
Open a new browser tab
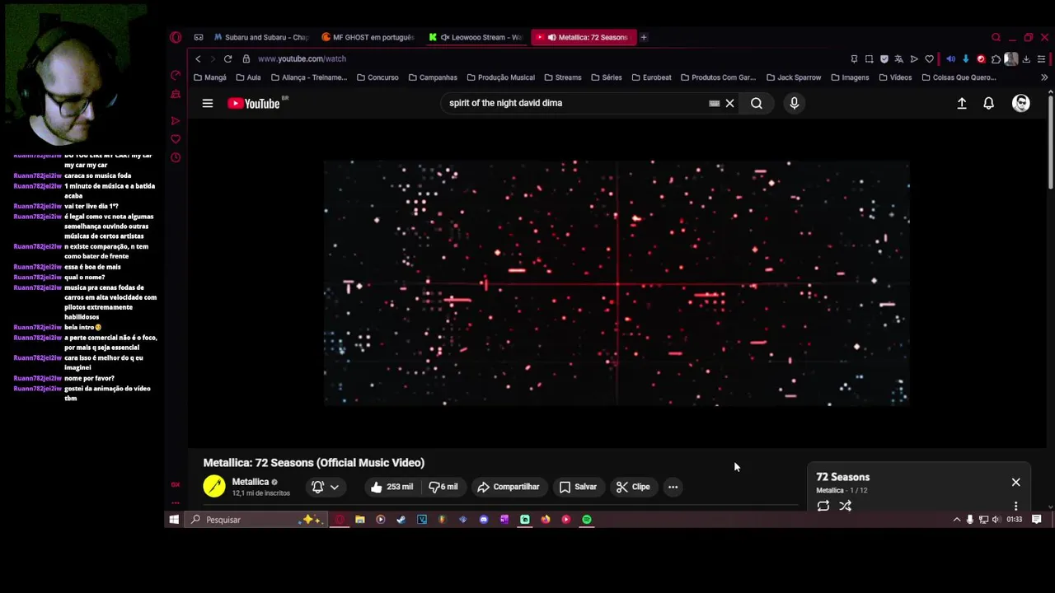click(x=644, y=37)
